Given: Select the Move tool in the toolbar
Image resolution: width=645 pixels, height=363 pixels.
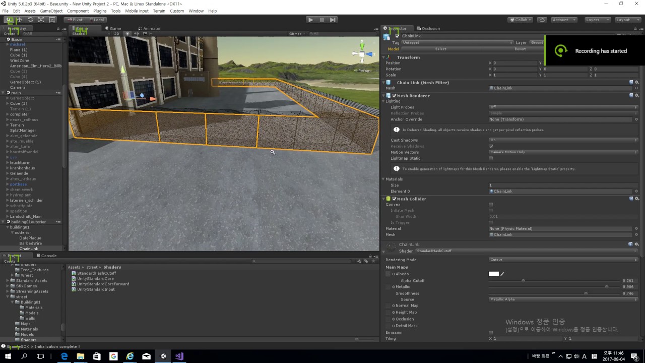Looking at the screenshot, I should click(x=20, y=19).
